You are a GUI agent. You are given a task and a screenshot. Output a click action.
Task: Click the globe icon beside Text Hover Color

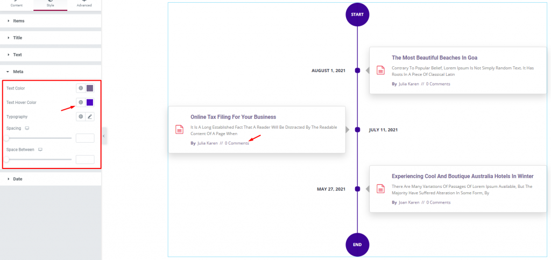coord(81,102)
